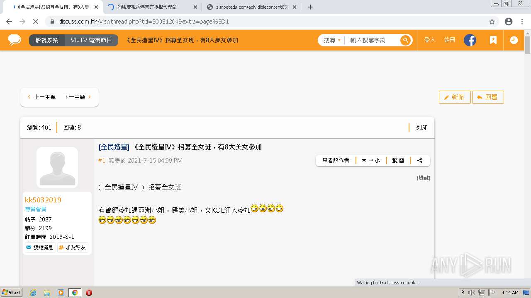Switch to 繁 traditional Chinese
Screen dimensions: 531x298
coord(395,161)
